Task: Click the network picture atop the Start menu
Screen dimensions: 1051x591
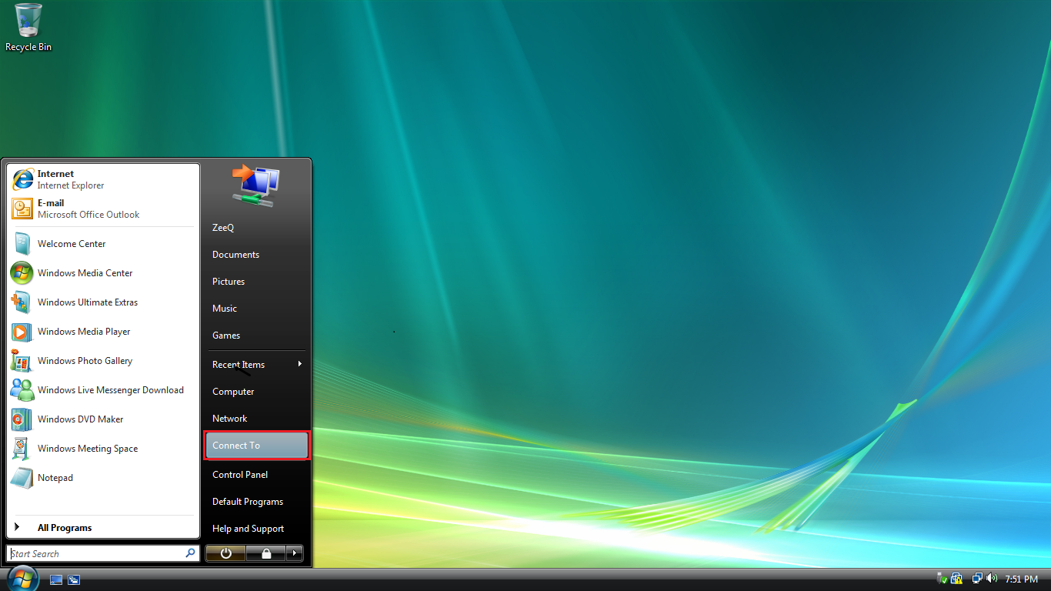Action: 256,185
